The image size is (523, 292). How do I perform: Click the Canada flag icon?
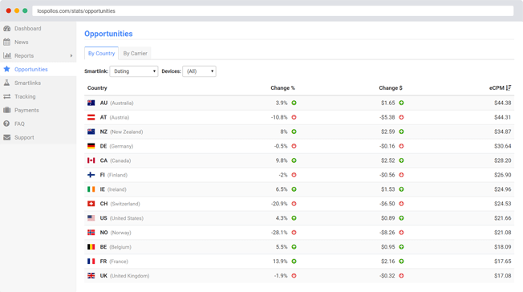(91, 160)
